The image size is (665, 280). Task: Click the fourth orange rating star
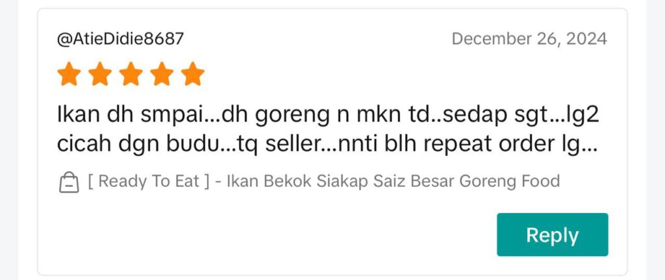pos(162,74)
